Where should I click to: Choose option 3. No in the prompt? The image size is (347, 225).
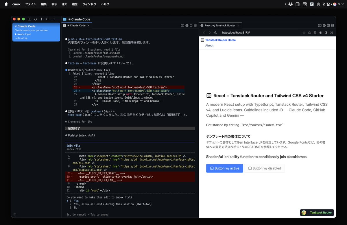pos(73,208)
